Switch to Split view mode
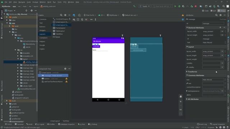The height and width of the screenshot is (129, 230). tap(213, 11)
